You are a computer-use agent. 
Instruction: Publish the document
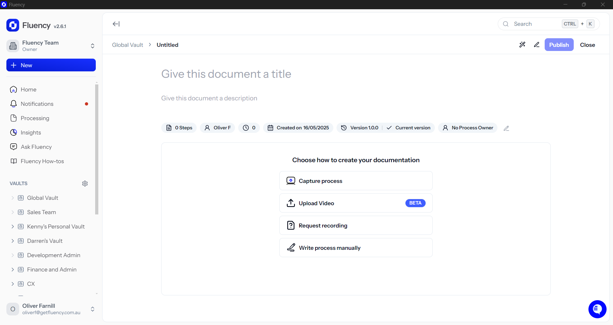pyautogui.click(x=559, y=45)
